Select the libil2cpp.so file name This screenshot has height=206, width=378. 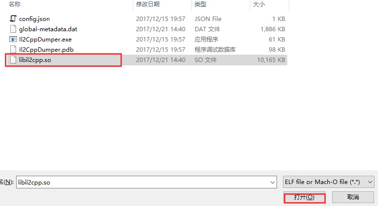pos(35,60)
